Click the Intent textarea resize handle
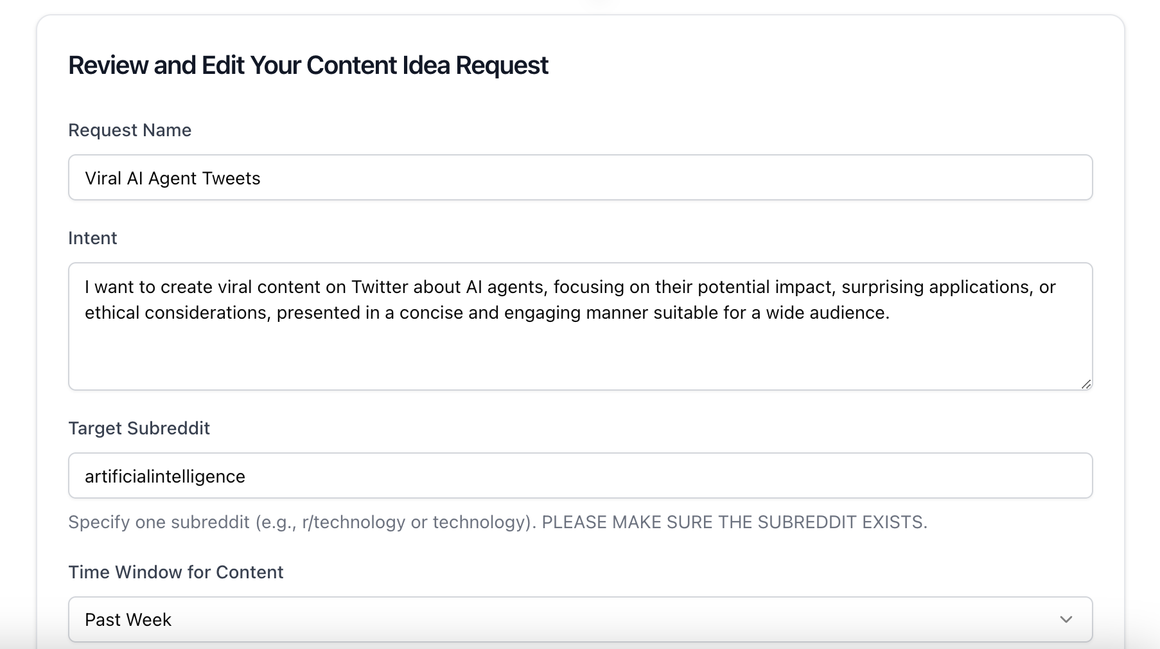Screen dimensions: 1160x649 pyautogui.click(x=1086, y=384)
